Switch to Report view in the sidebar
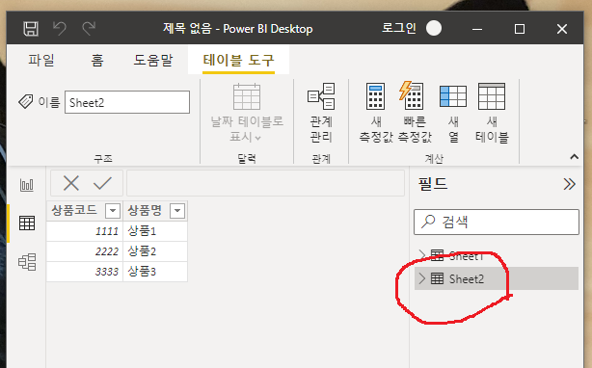The width and height of the screenshot is (592, 368). (27, 185)
